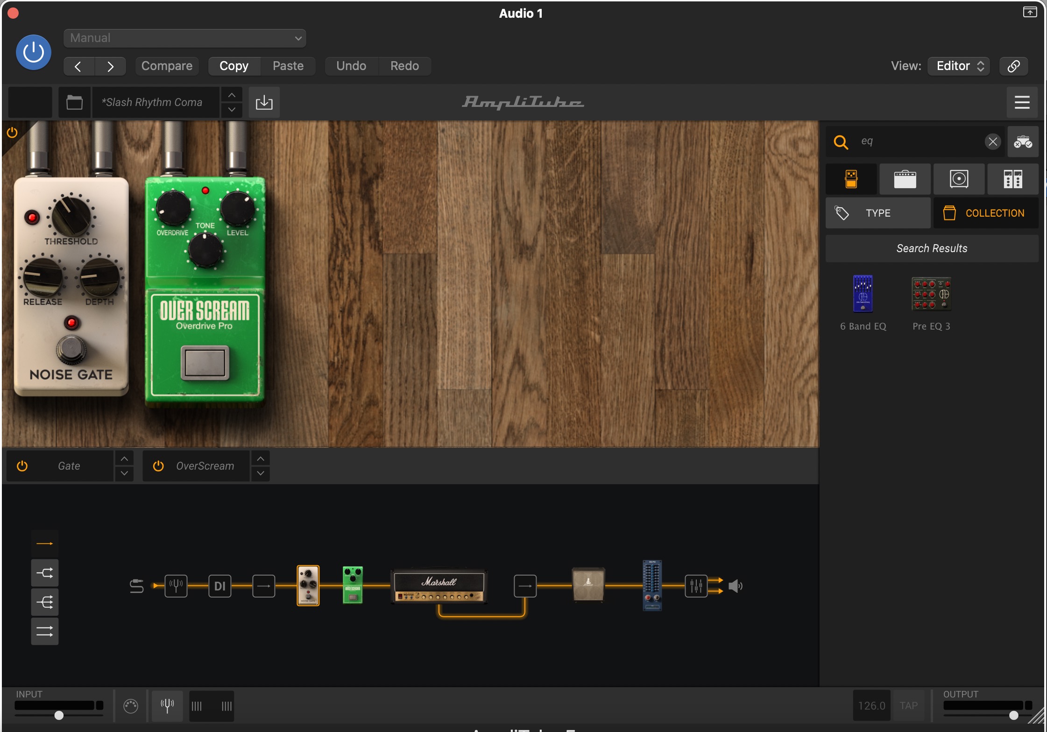Choose the three-path split routing icon
The width and height of the screenshot is (1047, 732).
tap(45, 602)
